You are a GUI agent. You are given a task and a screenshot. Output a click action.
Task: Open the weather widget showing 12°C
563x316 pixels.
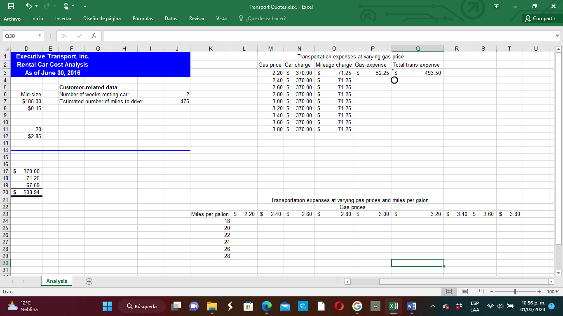click(23, 306)
